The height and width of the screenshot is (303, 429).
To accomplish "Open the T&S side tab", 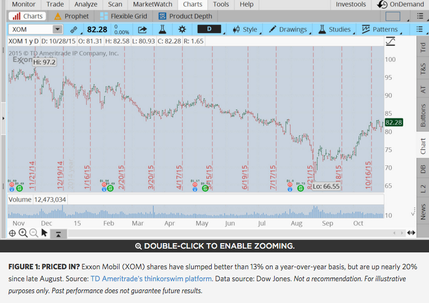I will click(x=423, y=69).
